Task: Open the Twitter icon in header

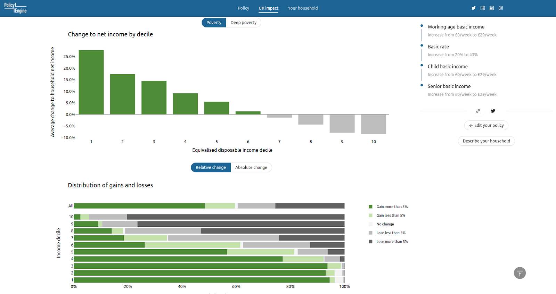Action: pos(473,8)
